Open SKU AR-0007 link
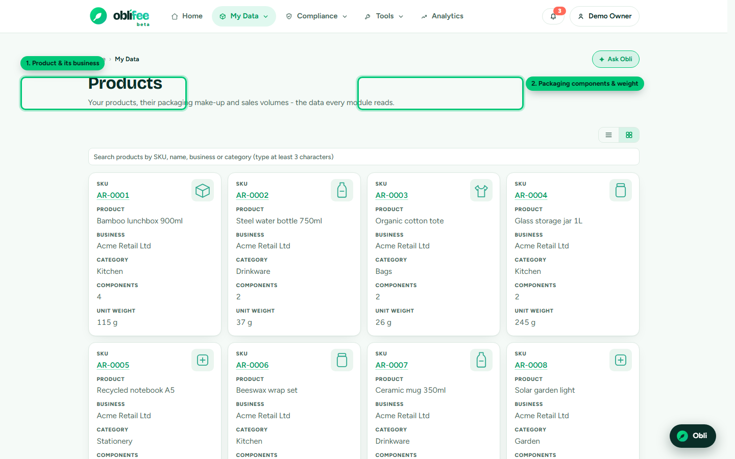This screenshot has height=459, width=735. coord(391,365)
